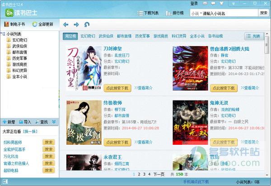Open 刀剑神皇 book title link
This screenshot has width=271, height=186.
112,49
